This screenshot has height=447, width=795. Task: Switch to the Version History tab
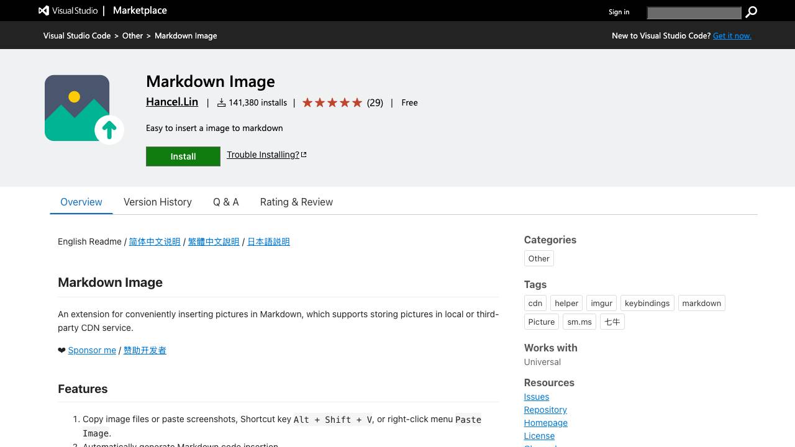(x=158, y=202)
